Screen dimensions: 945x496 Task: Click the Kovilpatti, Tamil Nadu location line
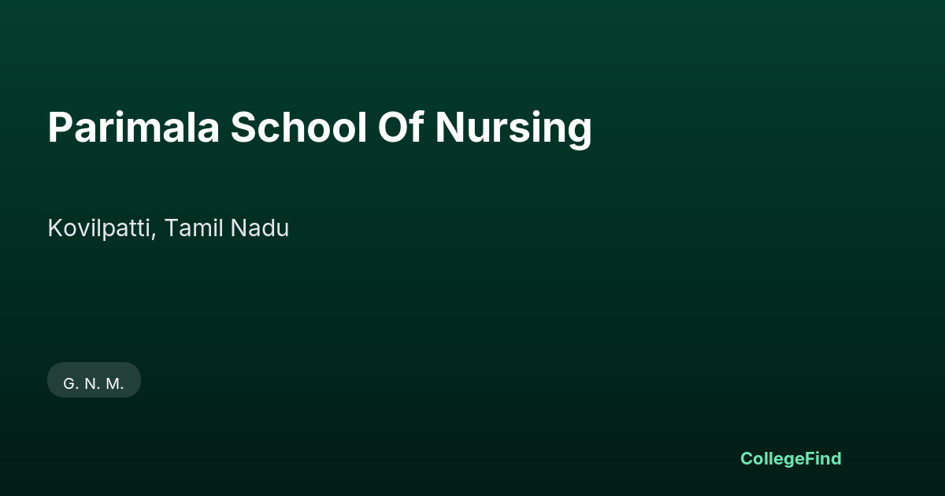point(169,228)
